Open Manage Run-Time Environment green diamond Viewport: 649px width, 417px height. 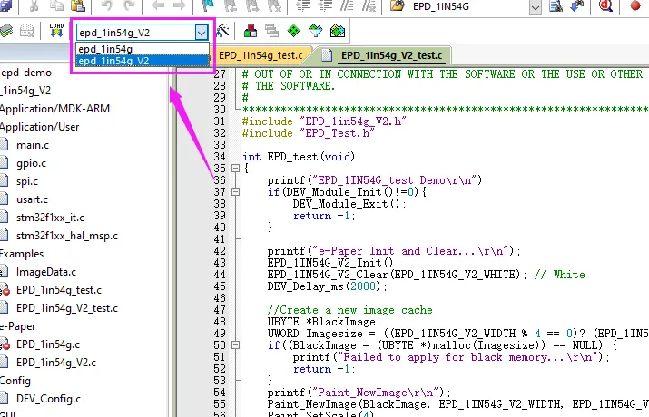click(293, 31)
